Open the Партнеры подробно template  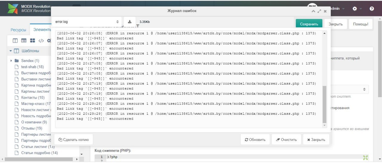pos(36,140)
